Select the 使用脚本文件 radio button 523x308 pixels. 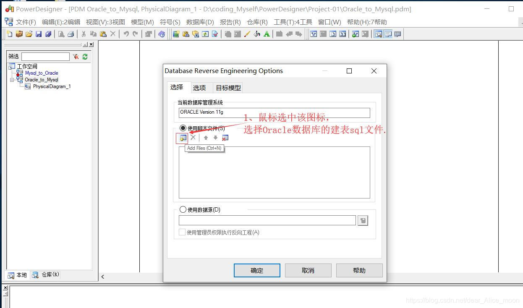(x=183, y=128)
